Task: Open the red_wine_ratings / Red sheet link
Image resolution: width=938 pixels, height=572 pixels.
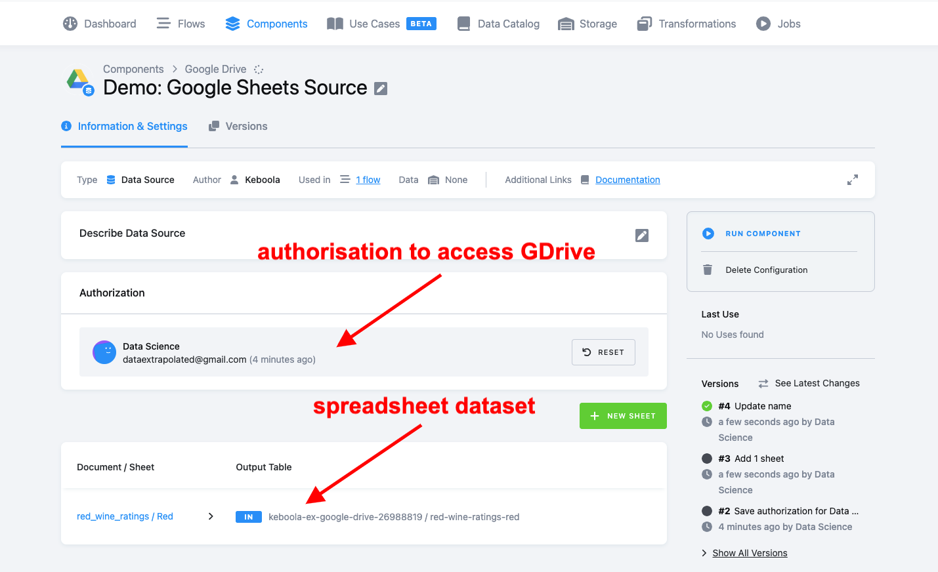Action: pos(125,516)
